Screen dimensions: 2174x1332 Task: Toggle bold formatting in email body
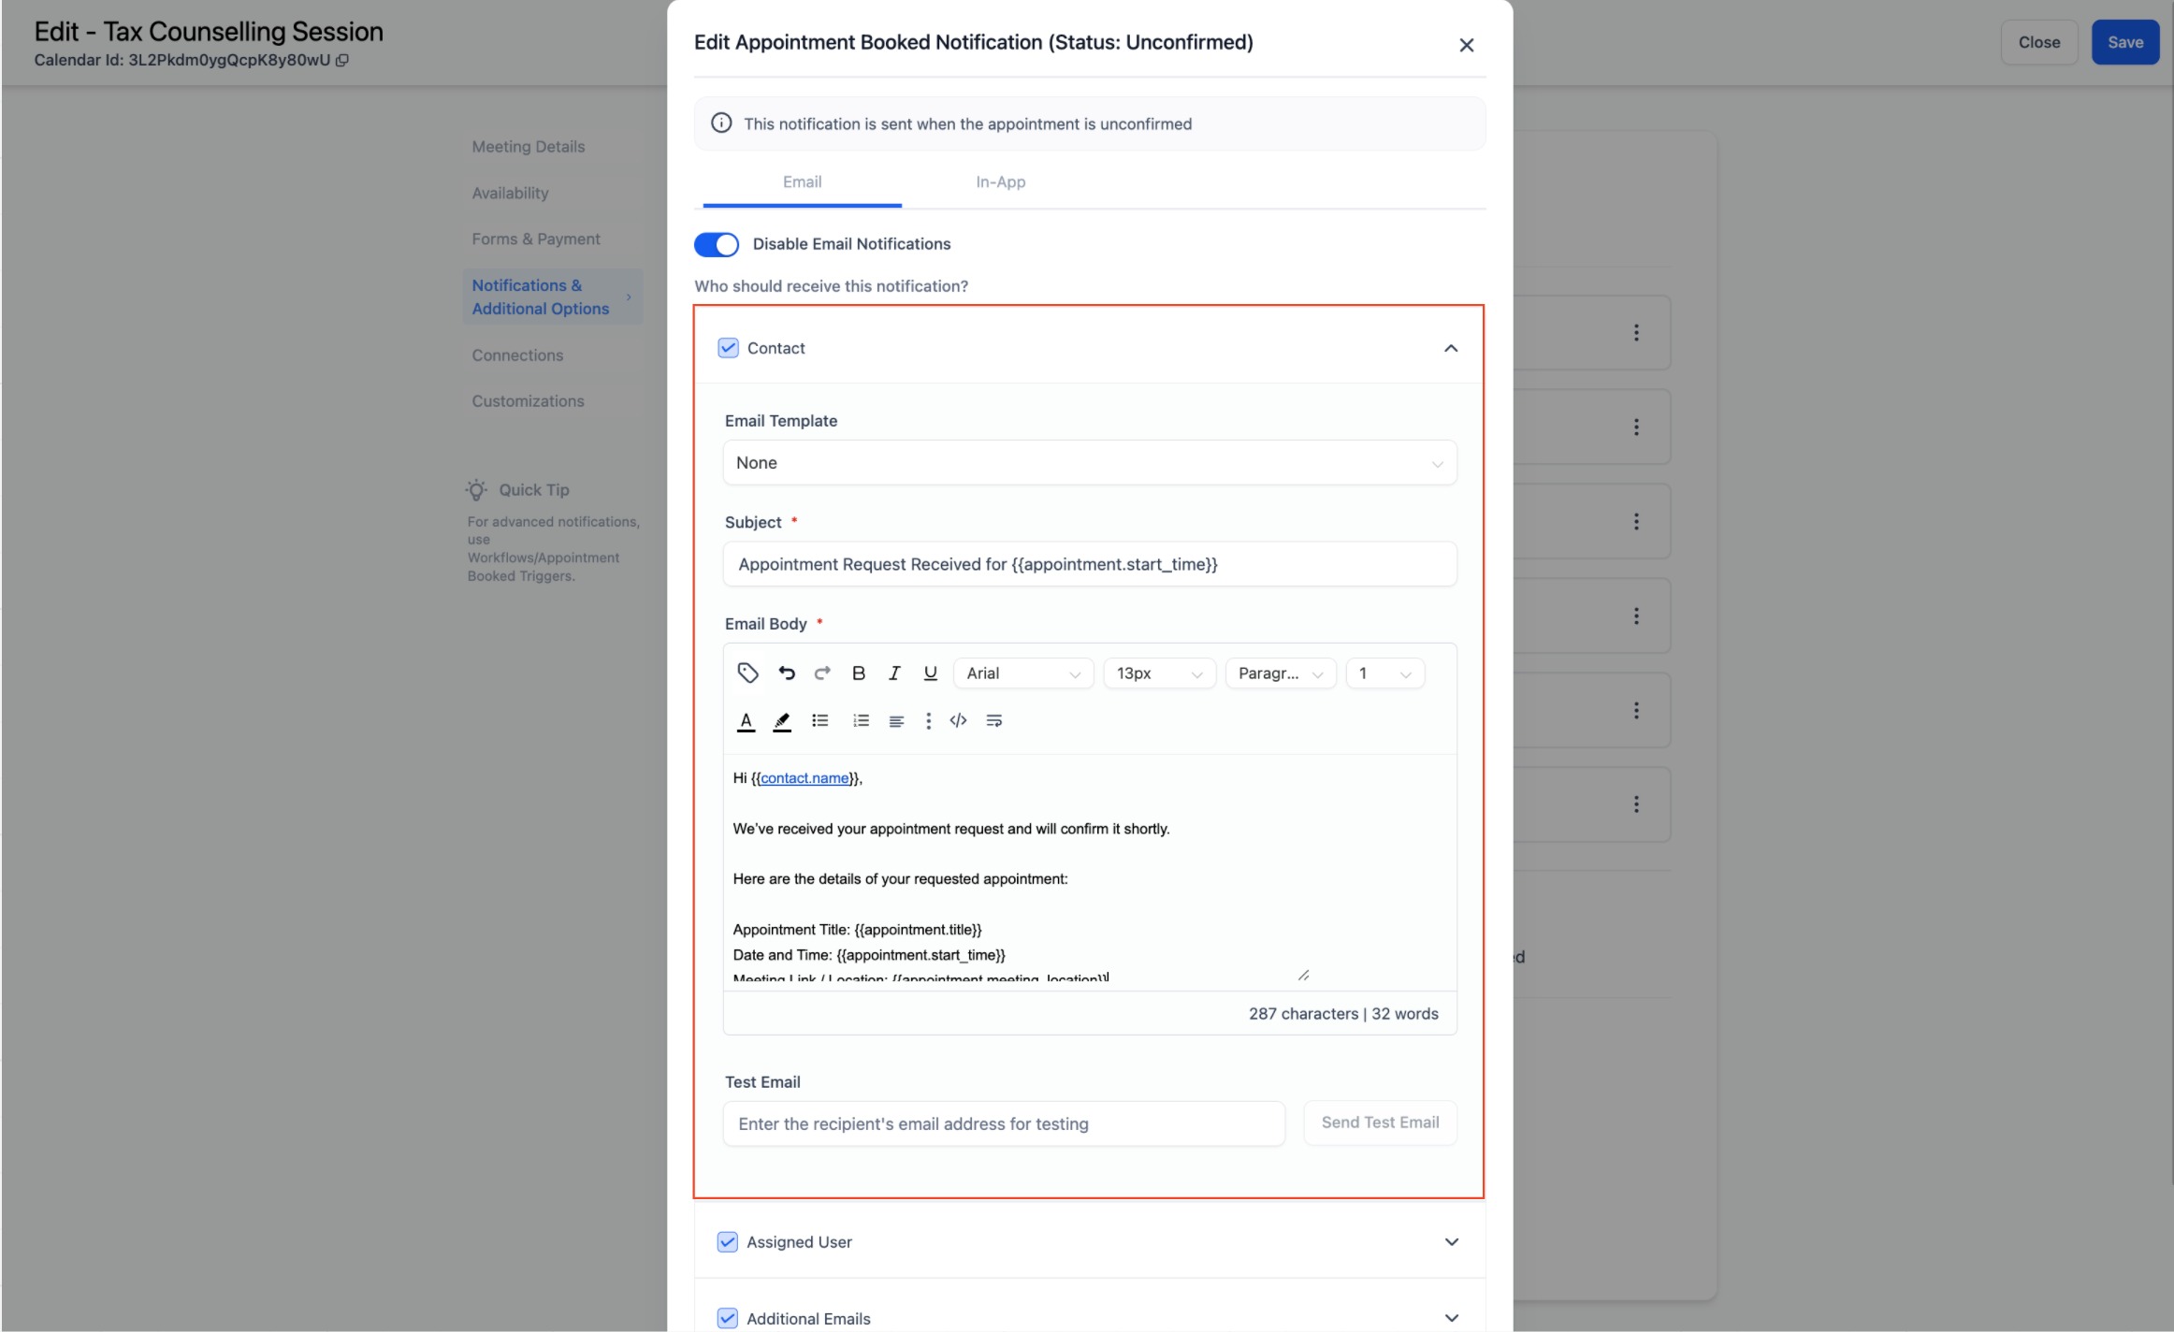click(858, 673)
